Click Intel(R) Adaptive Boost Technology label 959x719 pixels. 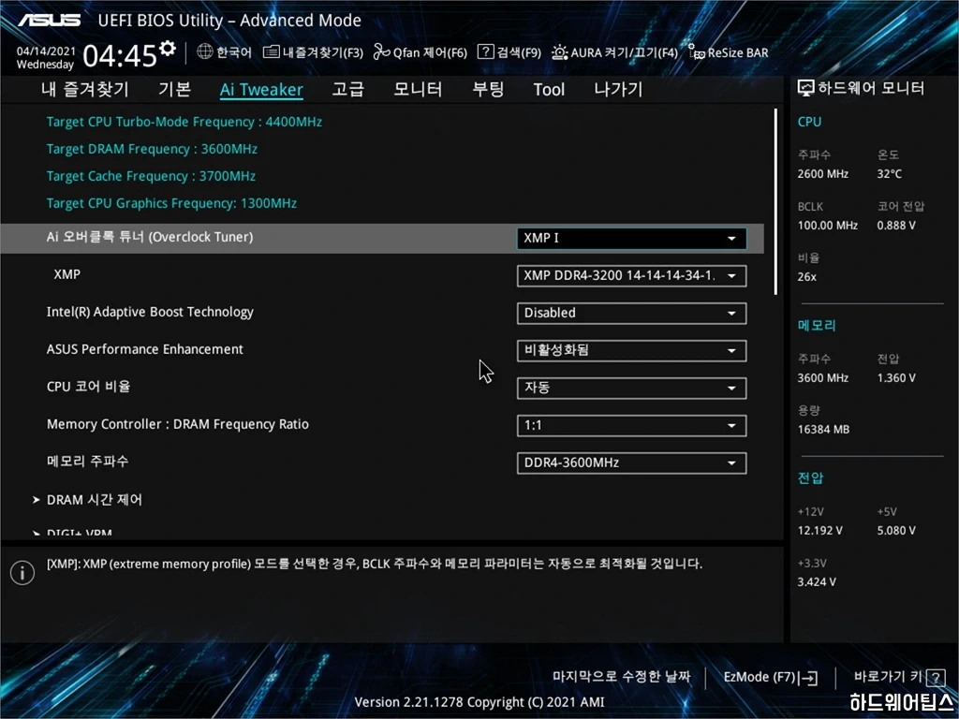tap(150, 312)
